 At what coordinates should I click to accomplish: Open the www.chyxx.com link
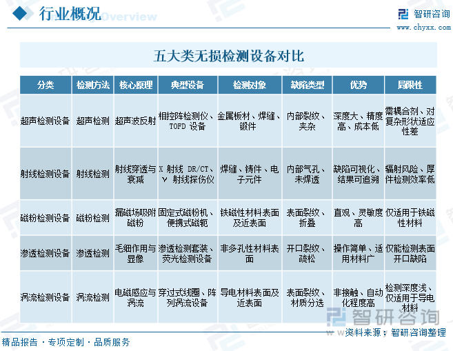point(423,28)
